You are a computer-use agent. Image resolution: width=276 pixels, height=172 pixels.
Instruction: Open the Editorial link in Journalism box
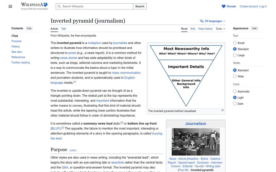(x=188, y=166)
